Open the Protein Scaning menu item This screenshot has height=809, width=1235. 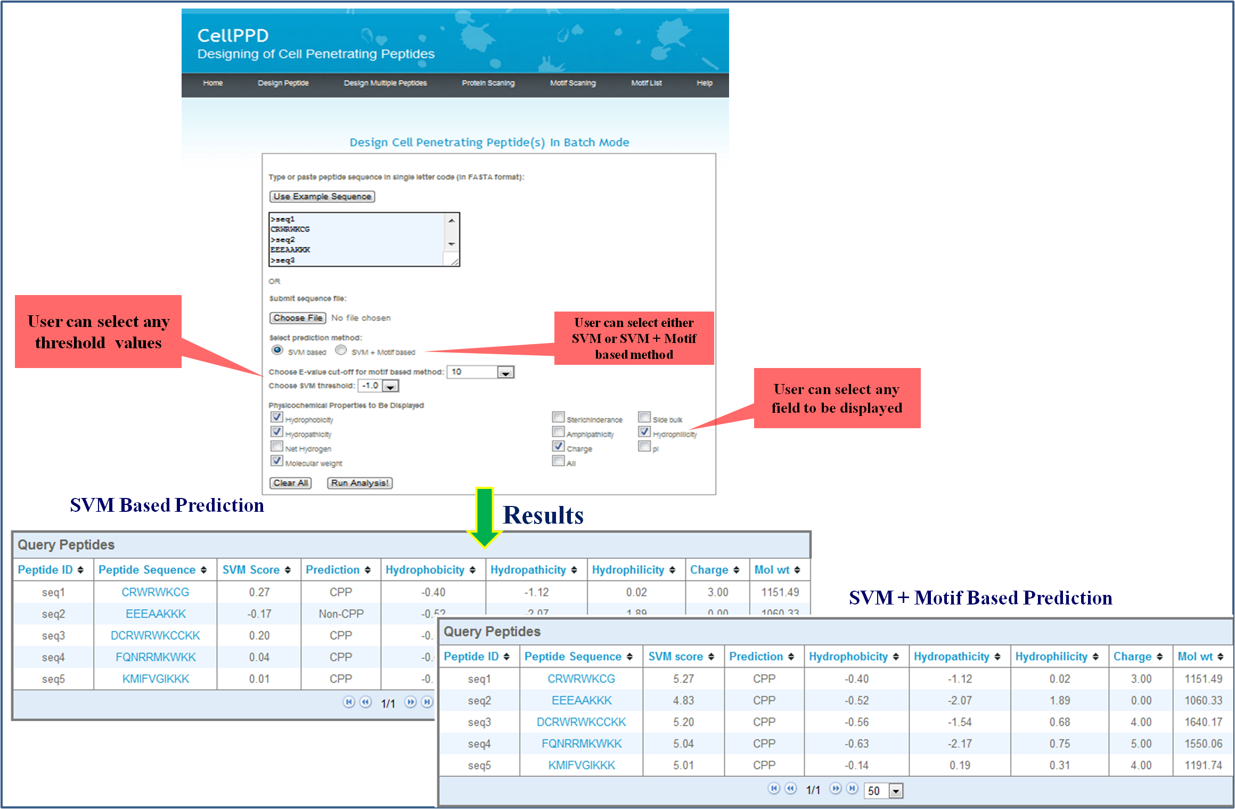488,83
